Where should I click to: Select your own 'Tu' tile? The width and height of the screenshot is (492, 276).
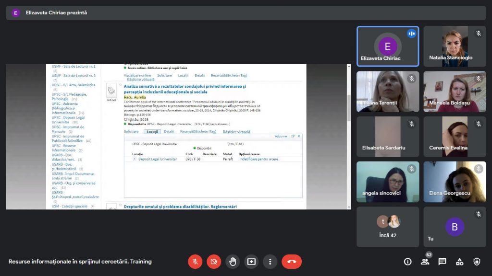(x=455, y=227)
